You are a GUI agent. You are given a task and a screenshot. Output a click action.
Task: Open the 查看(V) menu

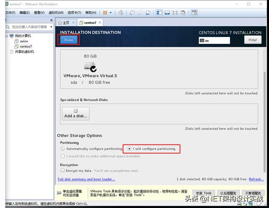39,13
